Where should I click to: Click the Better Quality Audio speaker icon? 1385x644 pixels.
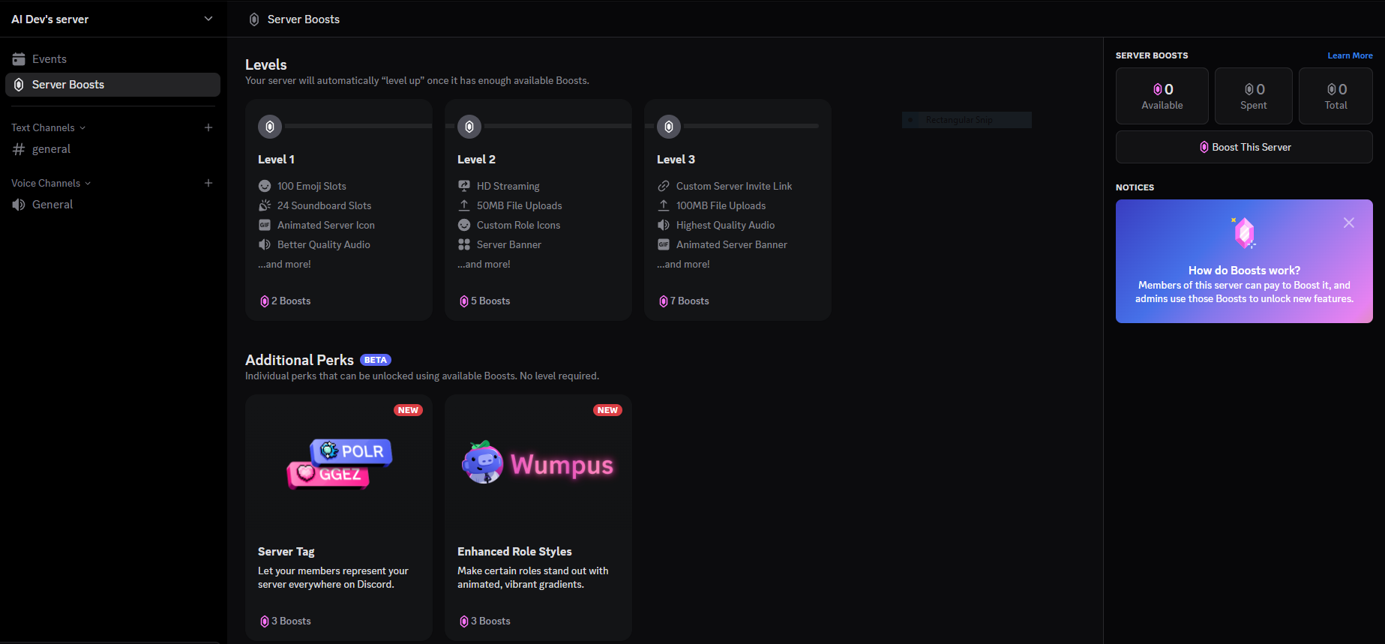click(x=265, y=244)
